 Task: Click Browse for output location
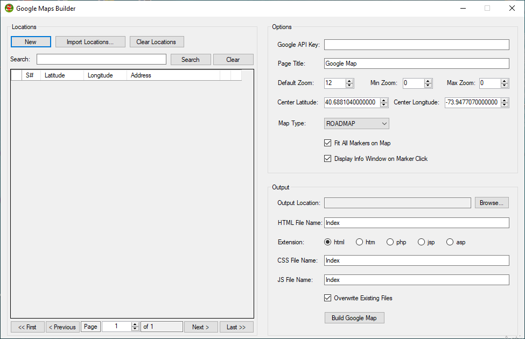pyautogui.click(x=491, y=203)
